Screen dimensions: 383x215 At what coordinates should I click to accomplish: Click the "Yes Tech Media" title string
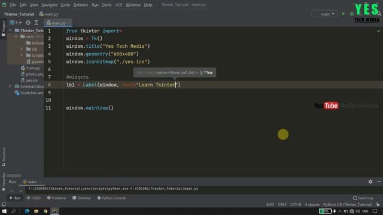(x=125, y=46)
